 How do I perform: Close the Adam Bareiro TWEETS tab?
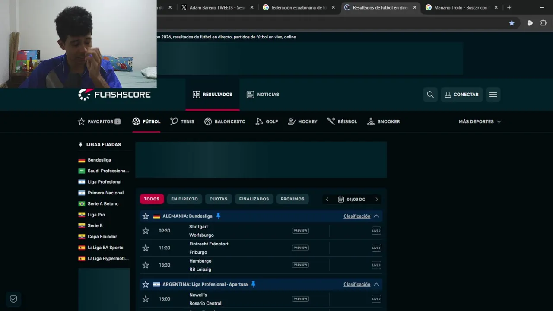click(x=252, y=7)
